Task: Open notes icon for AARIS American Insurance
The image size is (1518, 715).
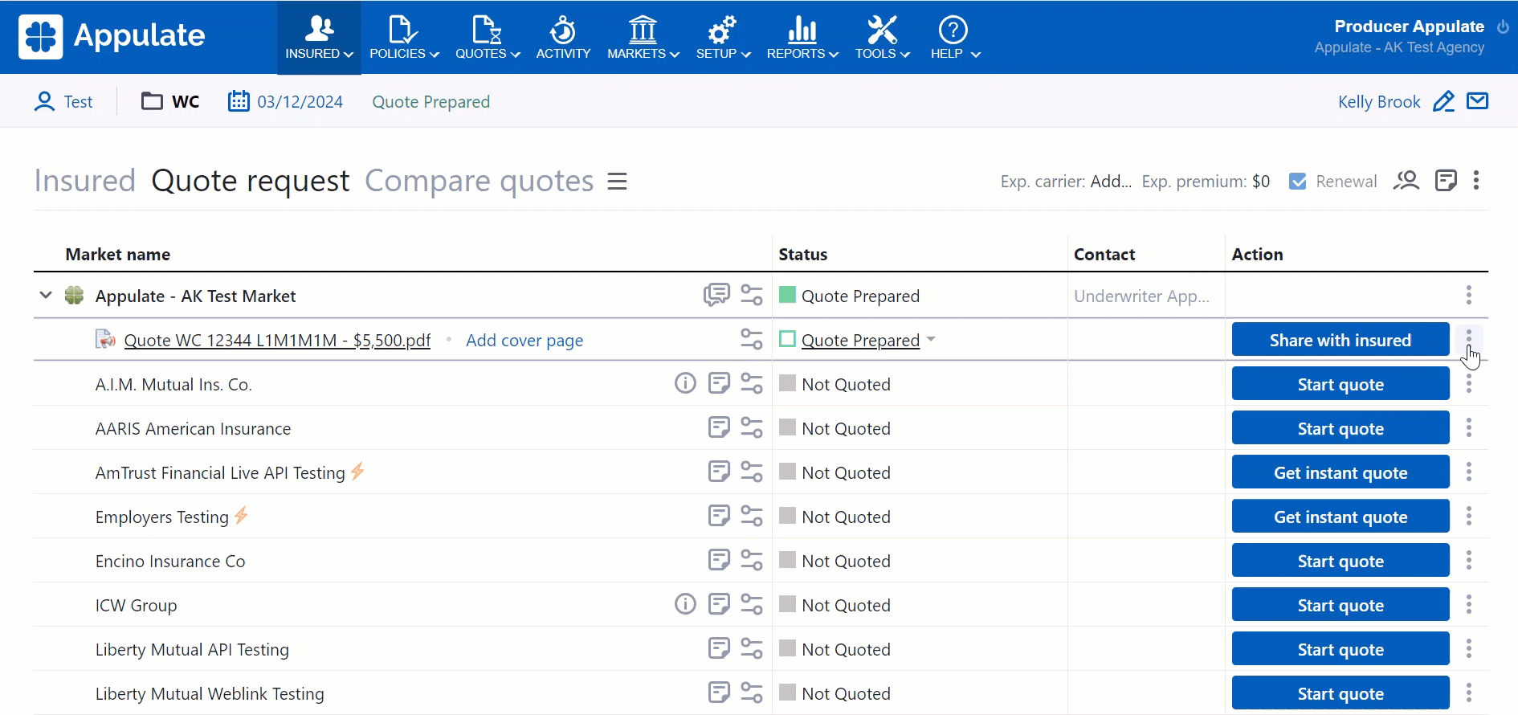Action: (x=719, y=427)
